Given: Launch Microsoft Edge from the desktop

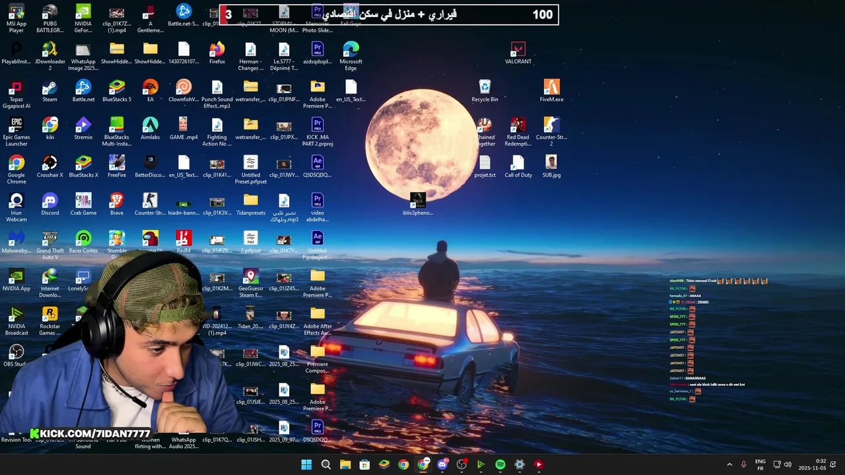Looking at the screenshot, I should pyautogui.click(x=351, y=56).
